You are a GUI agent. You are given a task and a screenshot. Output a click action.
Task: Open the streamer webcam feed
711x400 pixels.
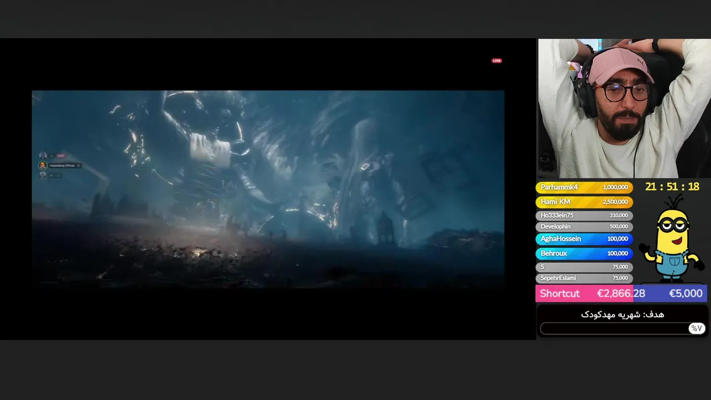(624, 108)
